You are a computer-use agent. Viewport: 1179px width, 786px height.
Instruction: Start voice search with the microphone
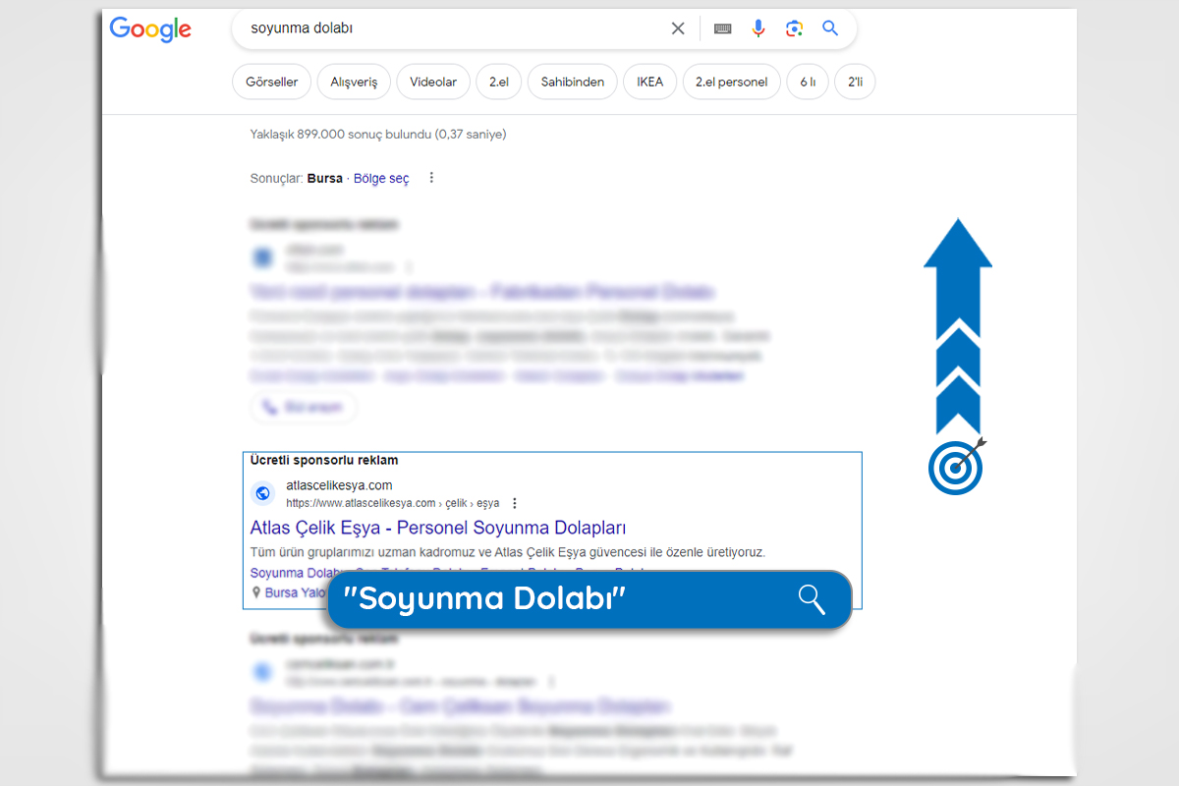758,28
